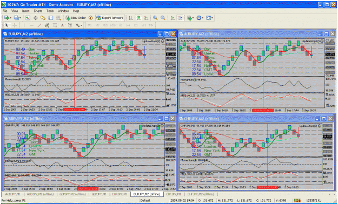Select the vertical line drawing tool
The image size is (338, 204).
[24, 25]
